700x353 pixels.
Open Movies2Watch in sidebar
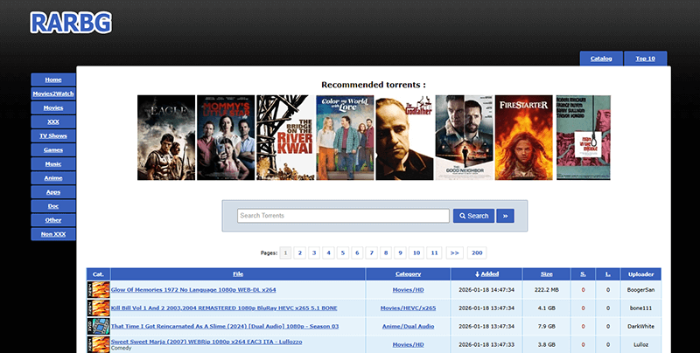coord(53,93)
